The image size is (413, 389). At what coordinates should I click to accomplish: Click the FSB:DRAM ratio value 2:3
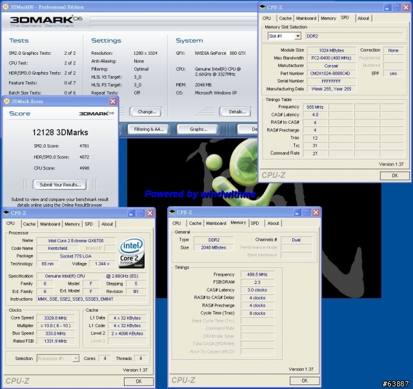257,282
